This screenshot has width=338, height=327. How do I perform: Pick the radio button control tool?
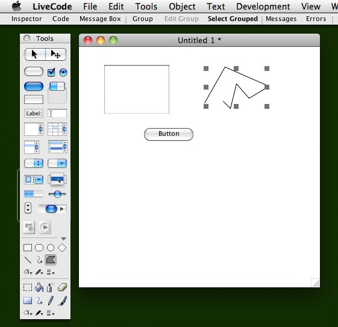tap(63, 72)
